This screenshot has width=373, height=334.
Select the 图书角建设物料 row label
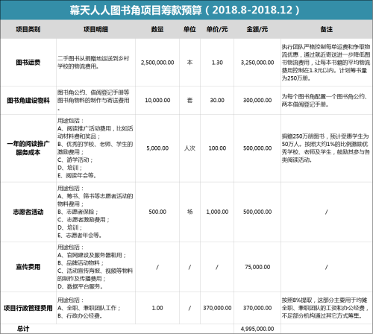coord(28,101)
